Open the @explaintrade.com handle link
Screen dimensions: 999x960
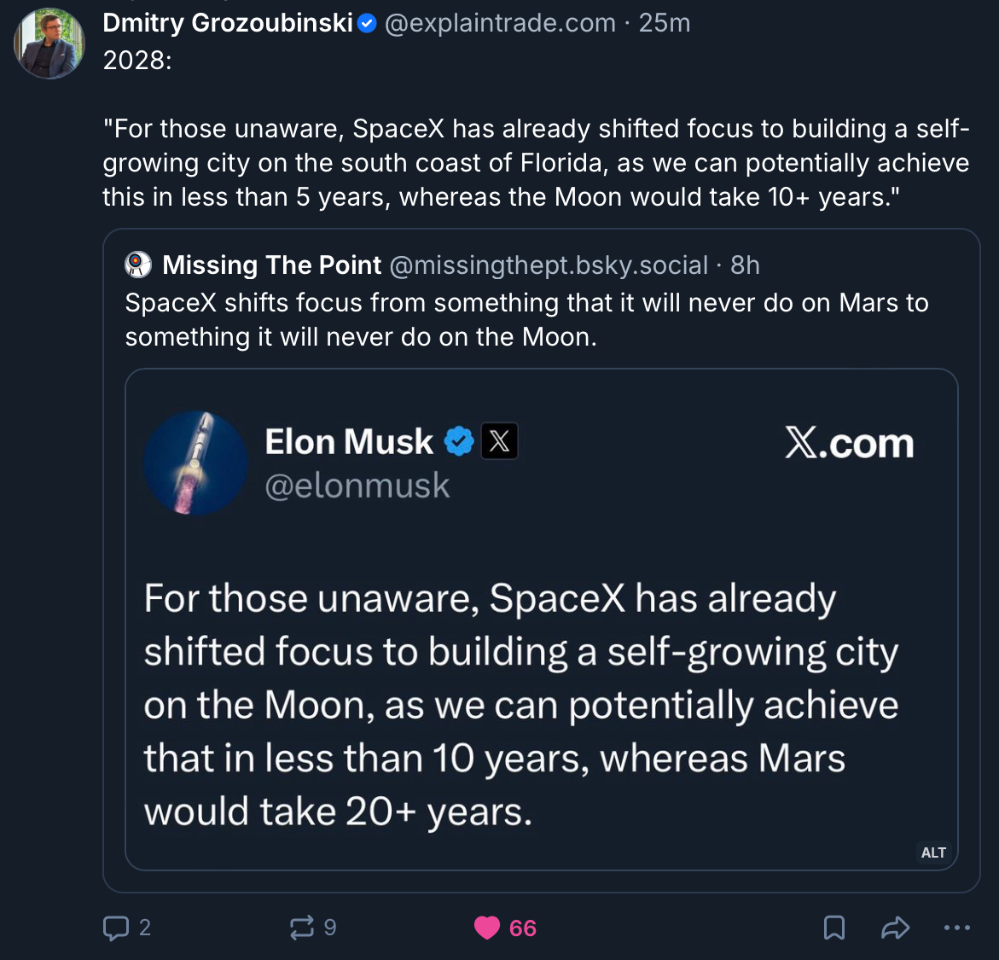[x=500, y=23]
